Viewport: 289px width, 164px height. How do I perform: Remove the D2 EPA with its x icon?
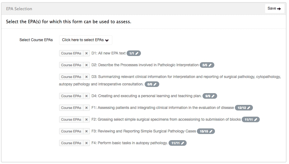(x=86, y=65)
